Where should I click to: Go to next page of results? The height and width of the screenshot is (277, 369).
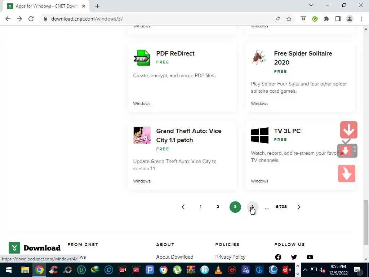[299, 207]
